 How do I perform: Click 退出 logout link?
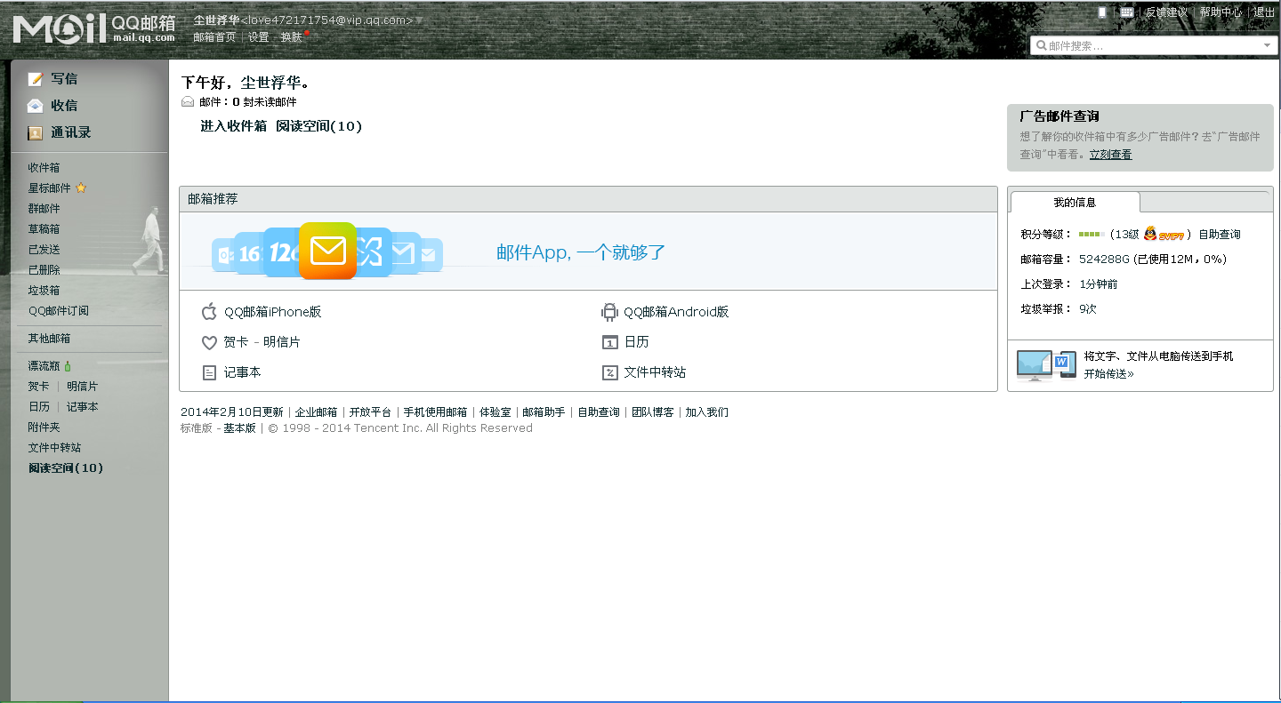click(1264, 12)
